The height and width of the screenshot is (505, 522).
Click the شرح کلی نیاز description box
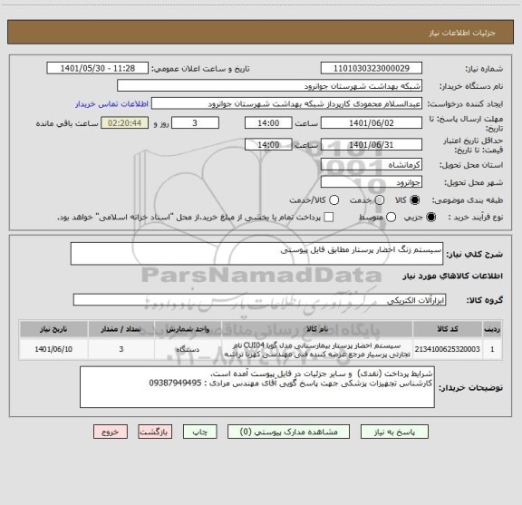point(256,254)
